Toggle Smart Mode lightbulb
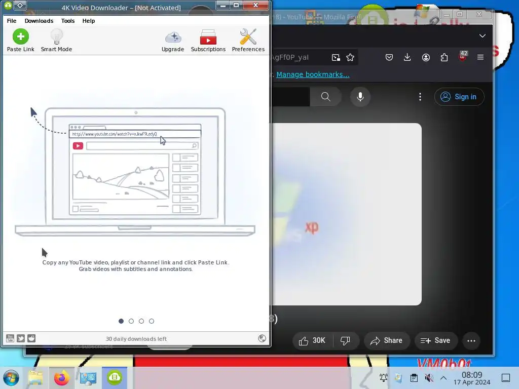519x389 pixels. (56, 41)
